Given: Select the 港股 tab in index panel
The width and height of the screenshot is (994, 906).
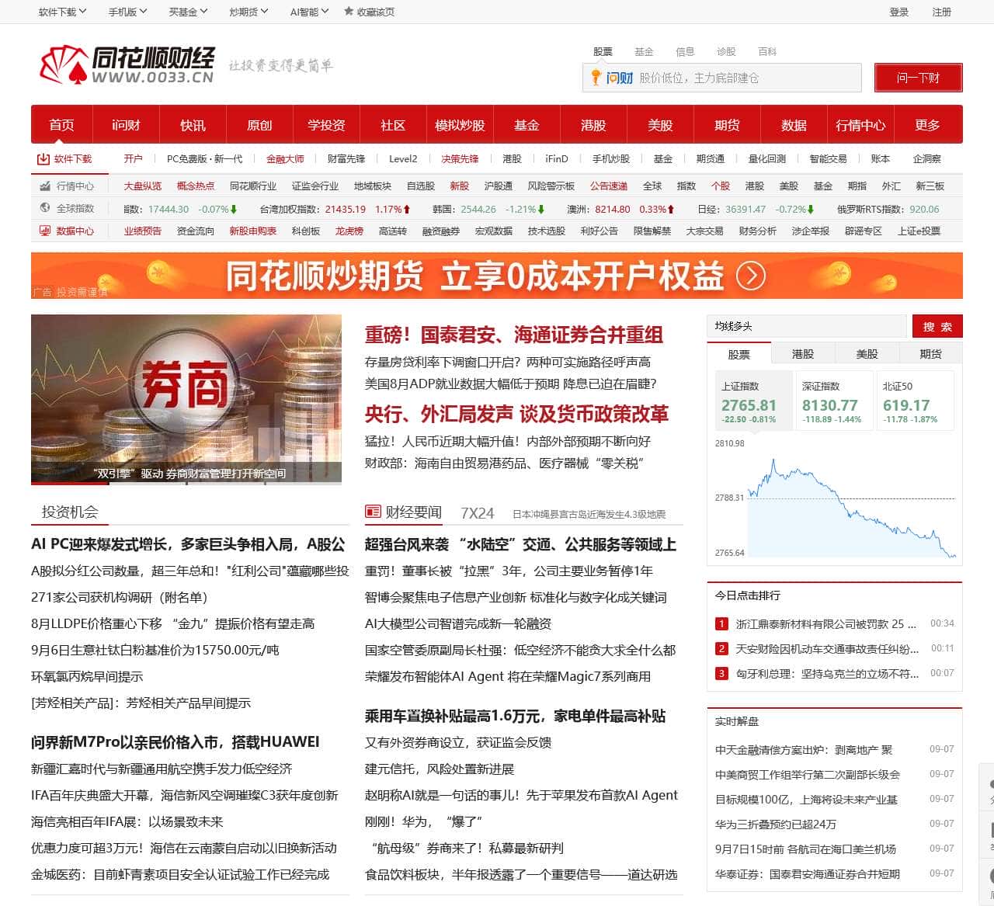Looking at the screenshot, I should click(803, 354).
